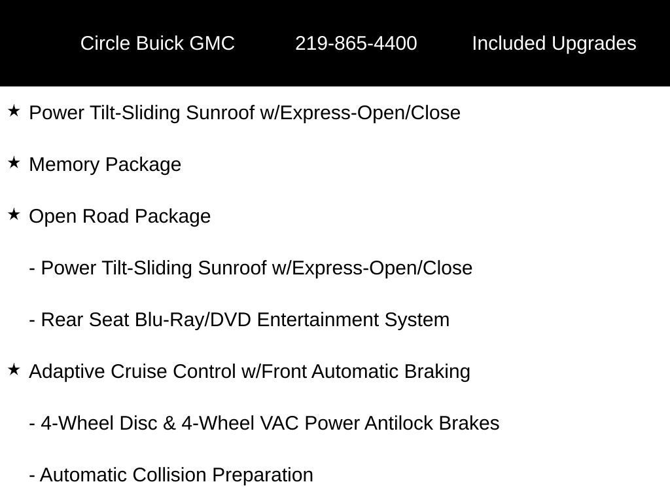
Task: Select the Power Tilt-Sliding Sunroof sub-item with dash
Action: point(251,268)
